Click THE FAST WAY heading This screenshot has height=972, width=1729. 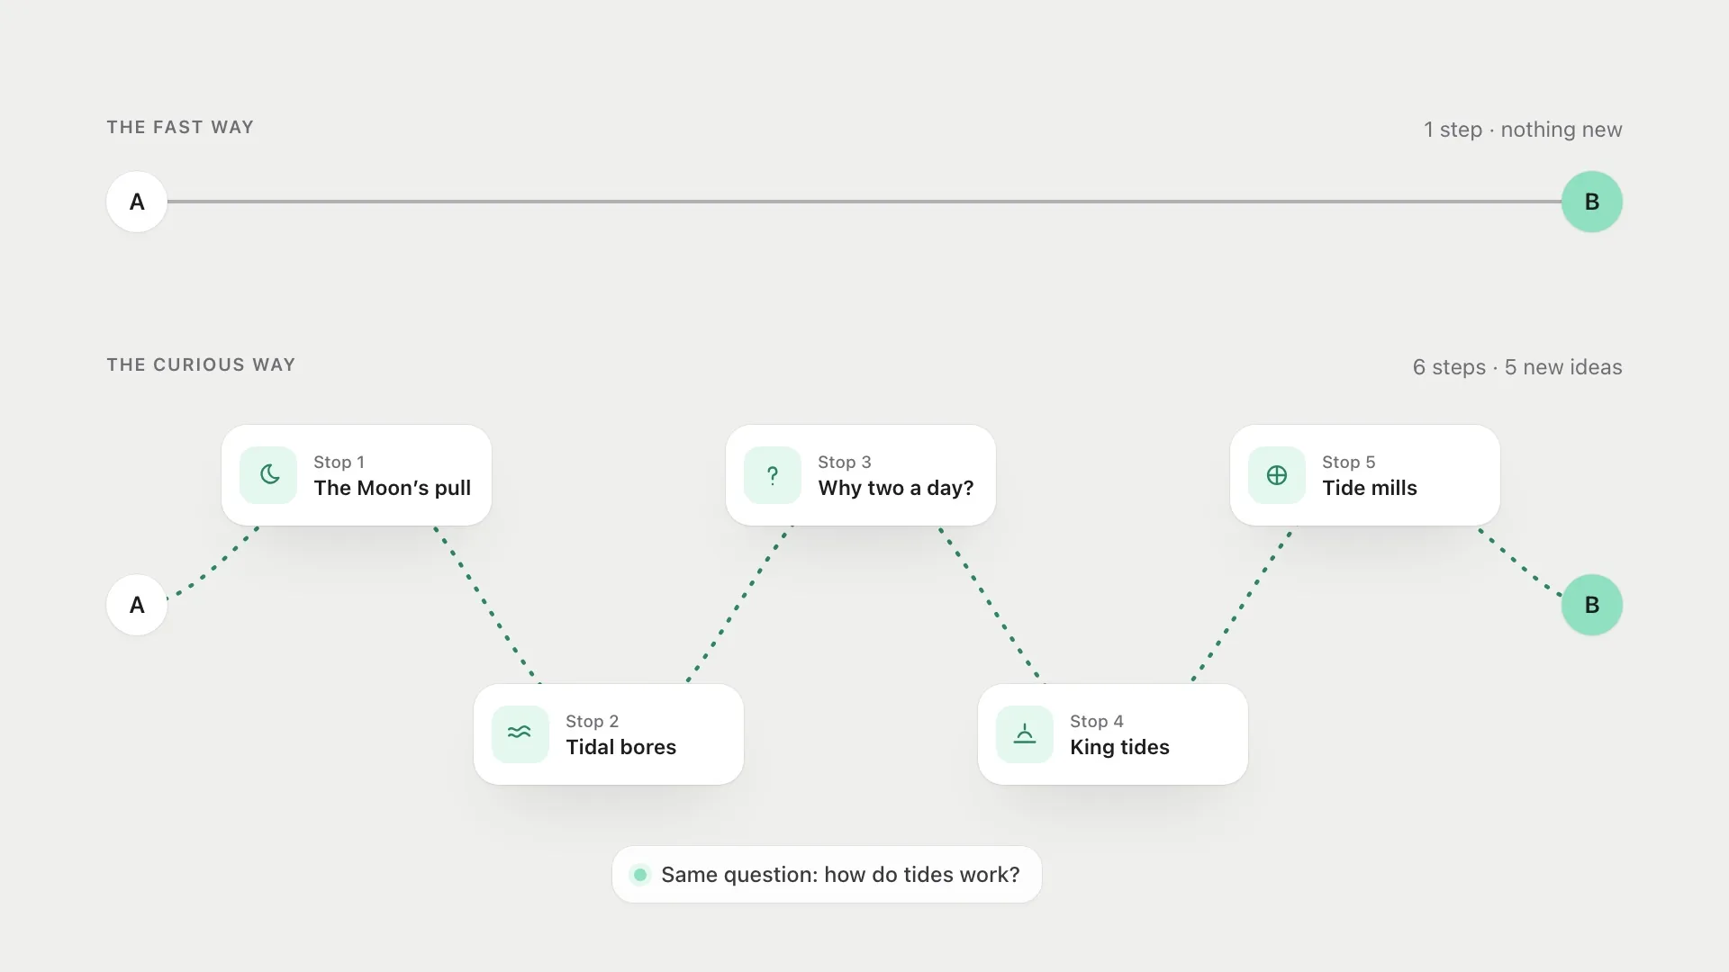coord(180,127)
